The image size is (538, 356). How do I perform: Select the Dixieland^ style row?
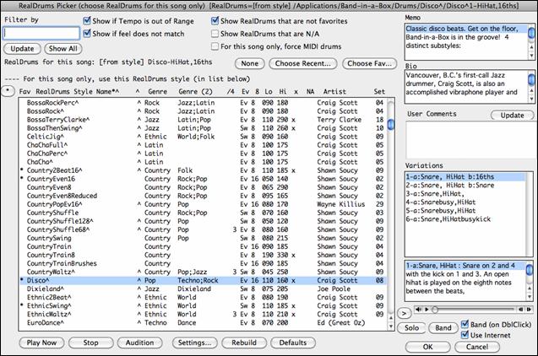click(x=203, y=289)
